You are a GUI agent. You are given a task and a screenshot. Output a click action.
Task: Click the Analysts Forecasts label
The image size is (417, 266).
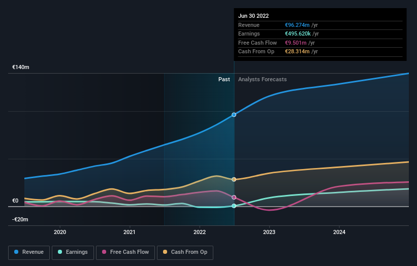[262, 79]
